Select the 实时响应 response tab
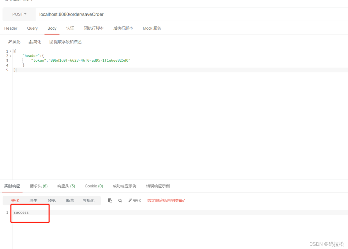The image size is (348, 249). (x=12, y=186)
